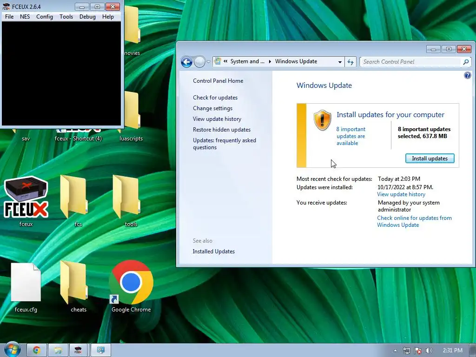Select the fceux.cfg file icon
The height and width of the screenshot is (357, 476).
click(26, 287)
